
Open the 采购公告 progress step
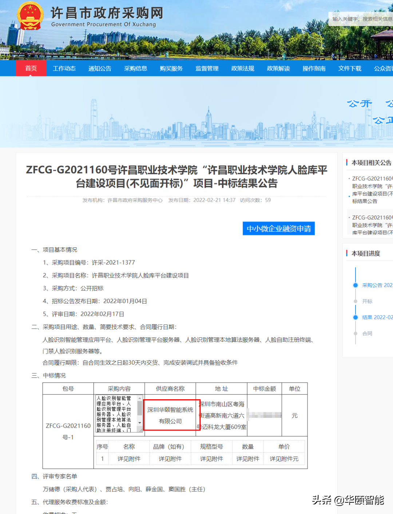pyautogui.click(x=377, y=285)
